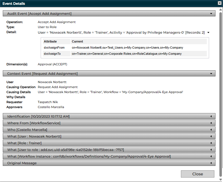Click the Audit Event header title
Screen dimensions: 223x182
click(39, 13)
